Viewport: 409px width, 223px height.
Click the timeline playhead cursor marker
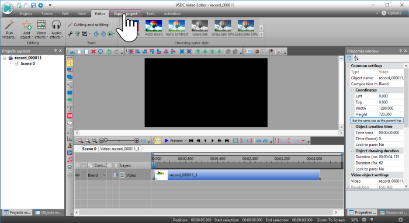coord(153,165)
